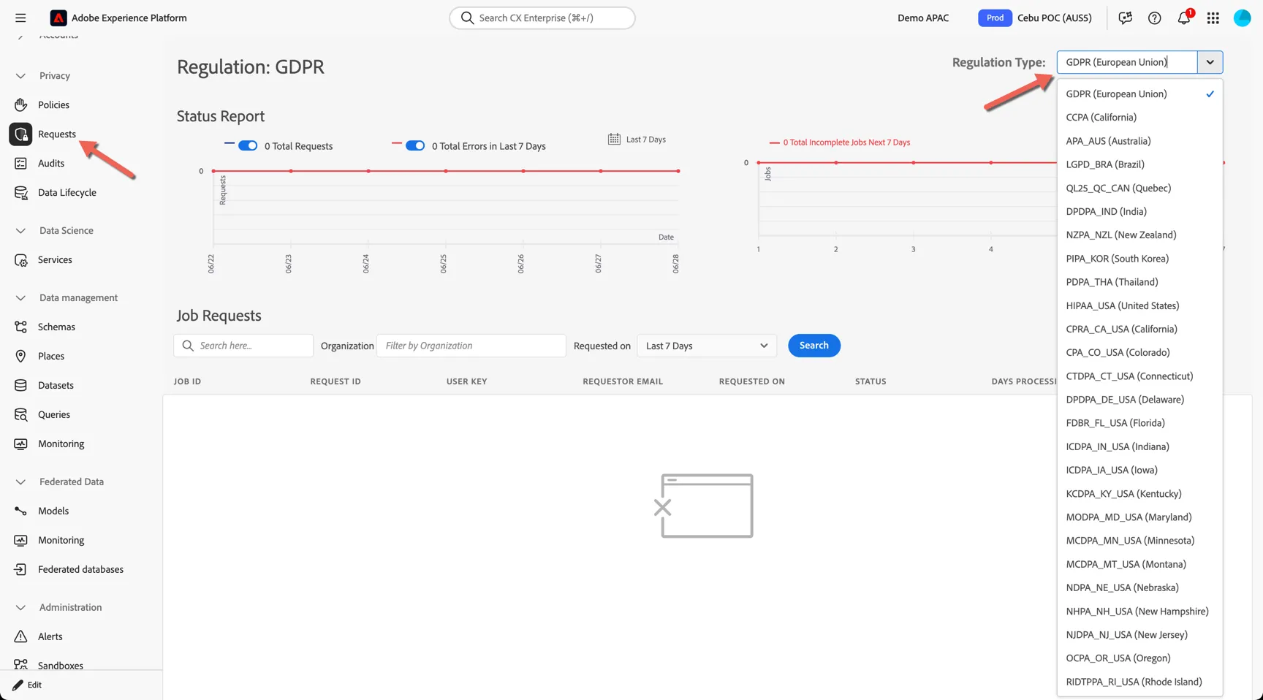Click the Filter by Organization field
Viewport: 1263px width, 700px height.
(x=471, y=346)
